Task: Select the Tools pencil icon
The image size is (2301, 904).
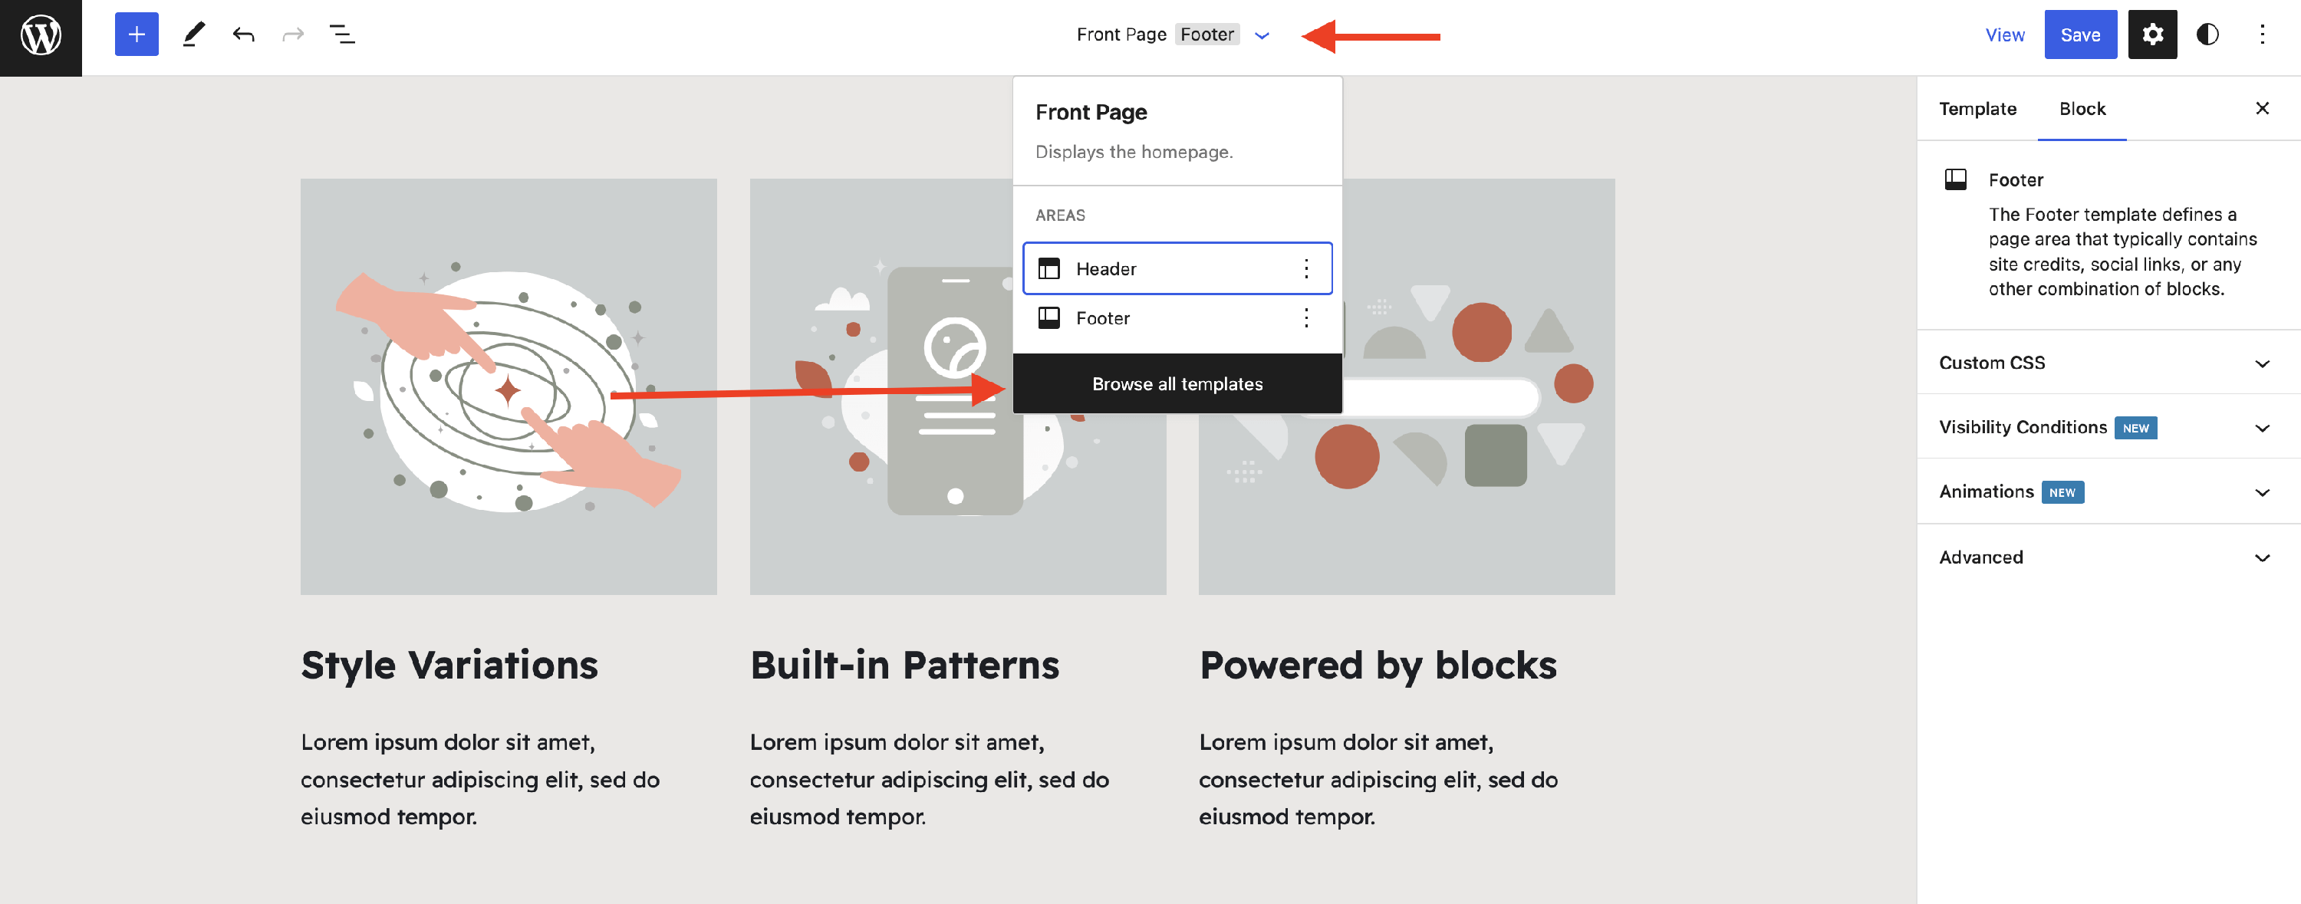Action: point(193,35)
